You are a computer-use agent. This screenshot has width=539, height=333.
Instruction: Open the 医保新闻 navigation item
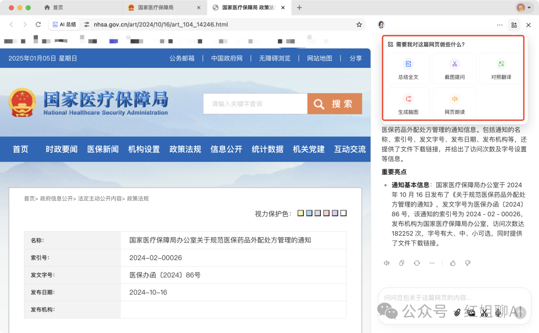[x=103, y=149]
